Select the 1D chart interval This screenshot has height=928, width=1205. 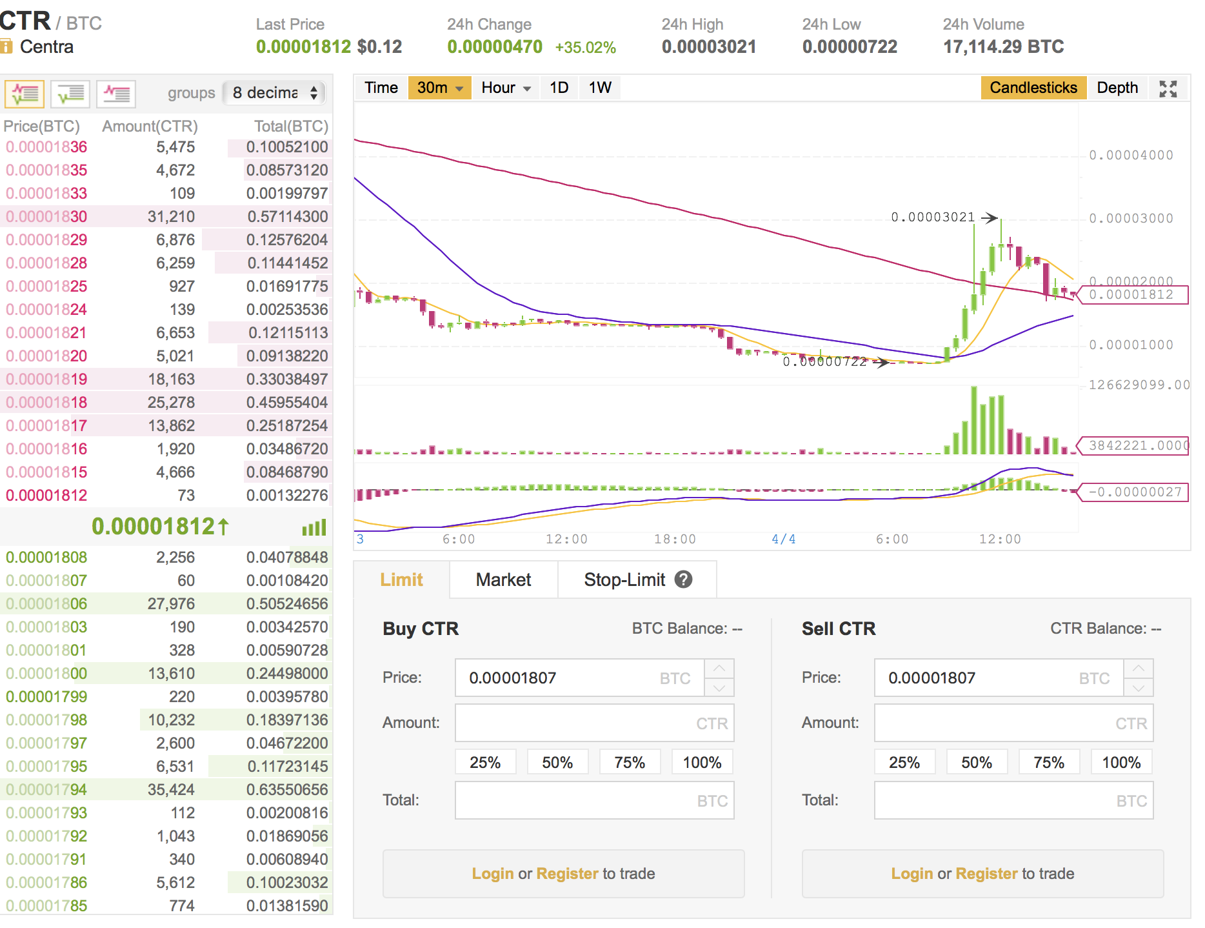tap(559, 88)
